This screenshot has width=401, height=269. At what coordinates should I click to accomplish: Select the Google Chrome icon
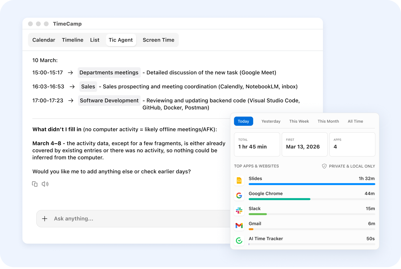click(x=239, y=196)
